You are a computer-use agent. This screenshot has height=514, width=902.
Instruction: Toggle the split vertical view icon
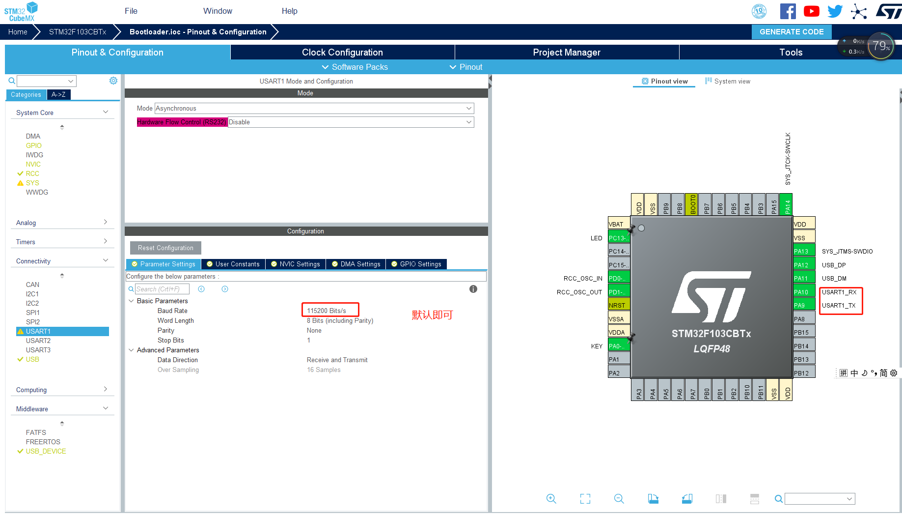tap(721, 499)
